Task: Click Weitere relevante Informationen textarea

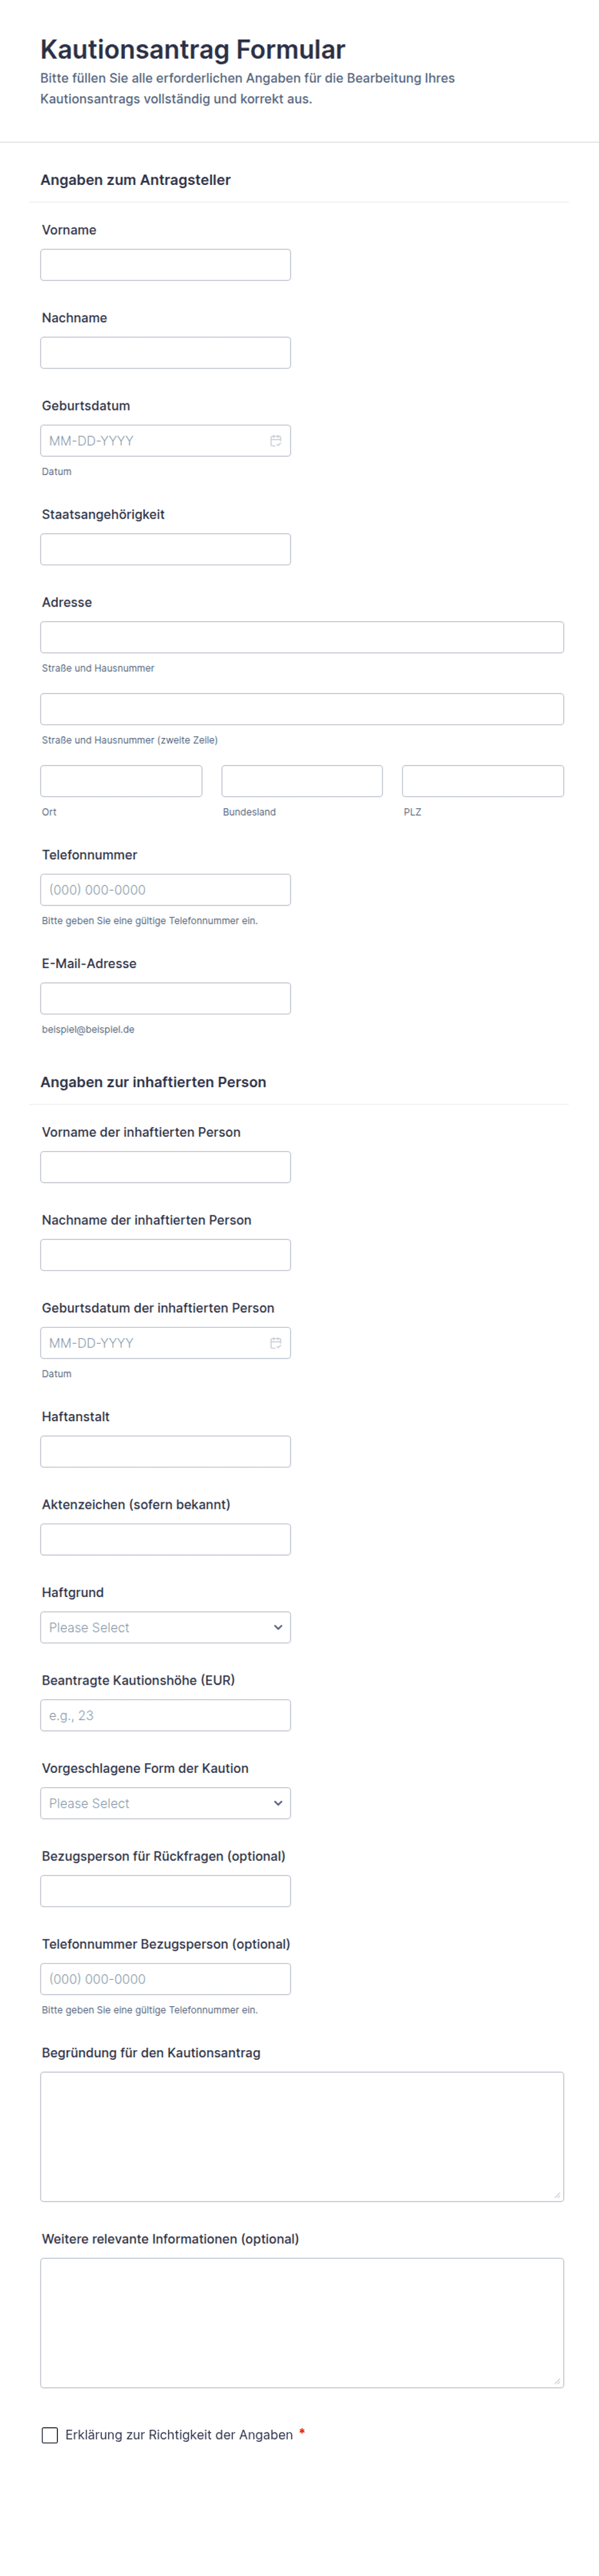Action: click(302, 2322)
